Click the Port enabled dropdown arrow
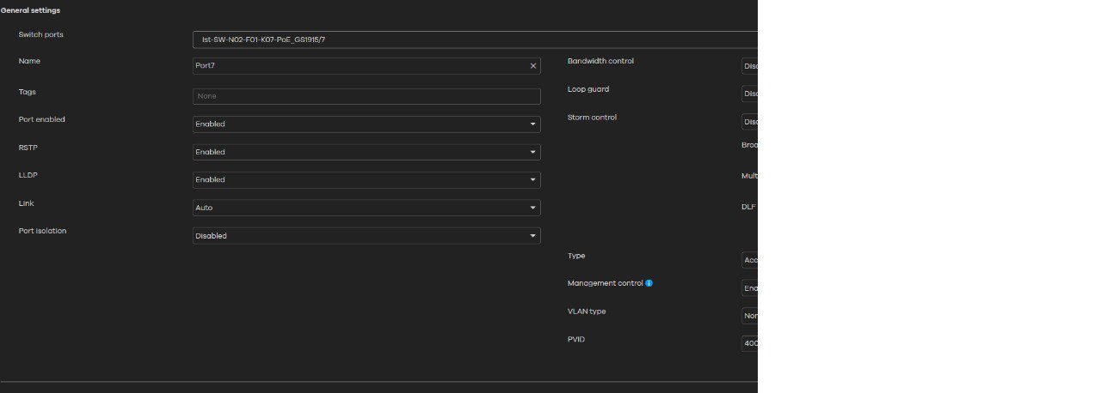 [x=532, y=124]
